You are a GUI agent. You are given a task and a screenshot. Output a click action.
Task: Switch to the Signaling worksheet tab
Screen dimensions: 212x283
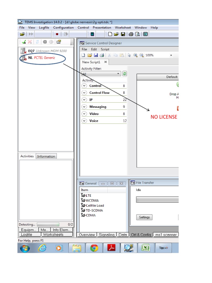pos(107,235)
